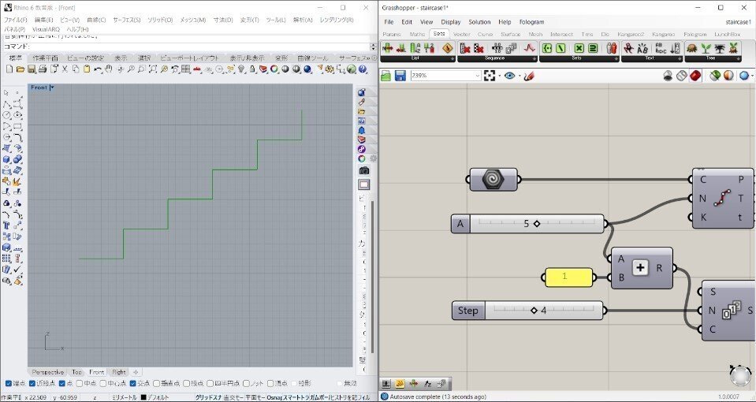Click the A slider value 5 grip
Viewport: 756px width, 402px height.
tap(537, 224)
